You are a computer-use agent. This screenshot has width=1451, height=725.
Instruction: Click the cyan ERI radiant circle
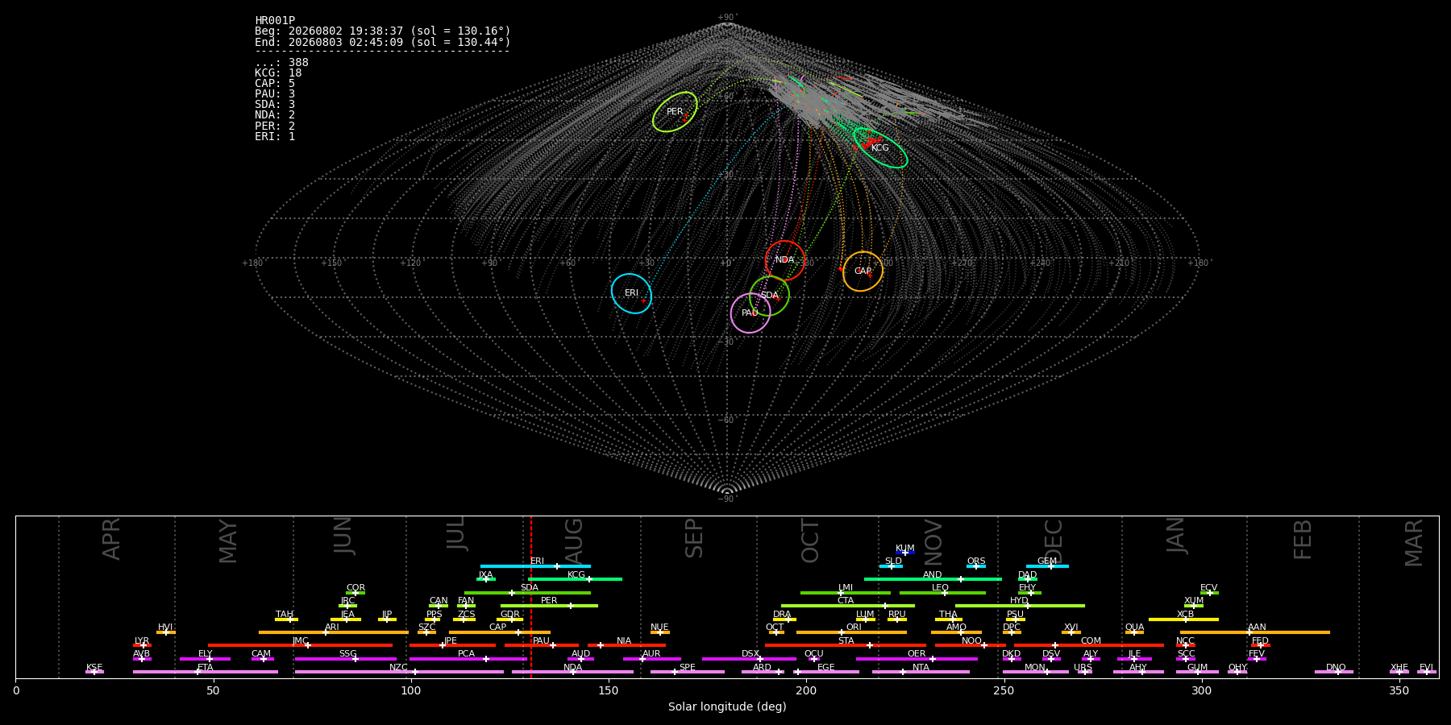point(631,293)
